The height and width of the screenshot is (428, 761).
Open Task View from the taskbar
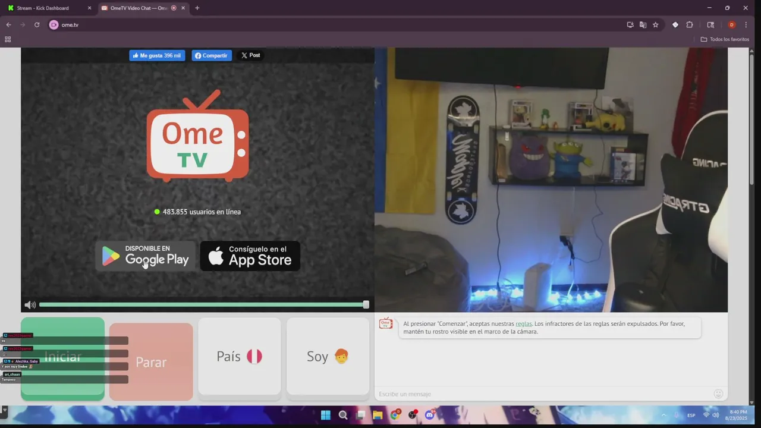pos(360,415)
